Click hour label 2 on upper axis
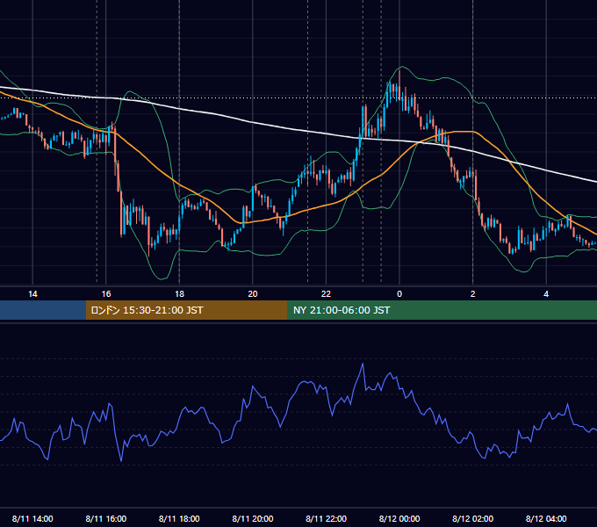The height and width of the screenshot is (527, 597). coord(472,294)
